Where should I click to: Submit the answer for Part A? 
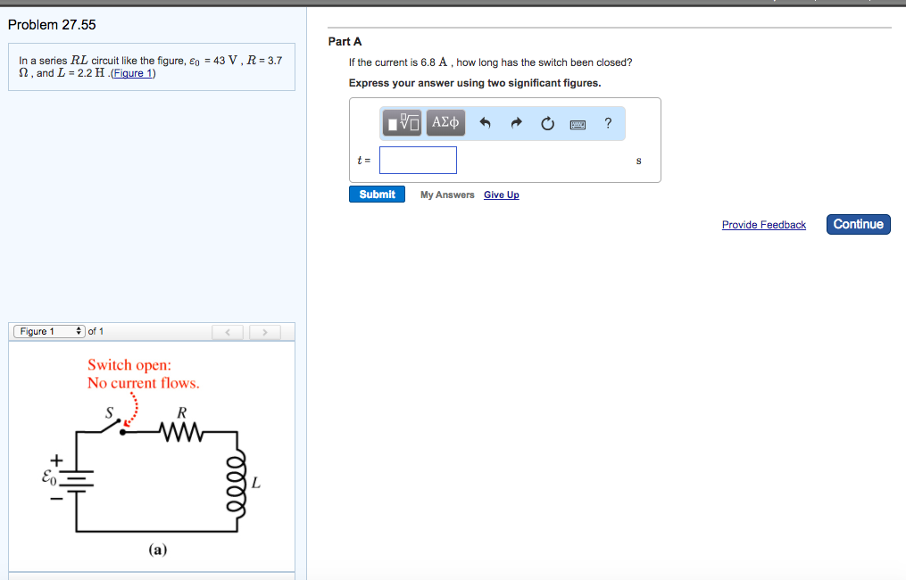377,194
